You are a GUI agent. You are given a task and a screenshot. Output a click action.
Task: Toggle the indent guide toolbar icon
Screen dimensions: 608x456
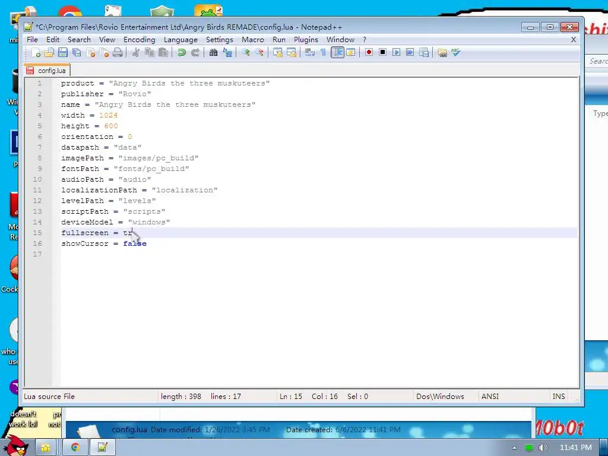[x=337, y=52]
